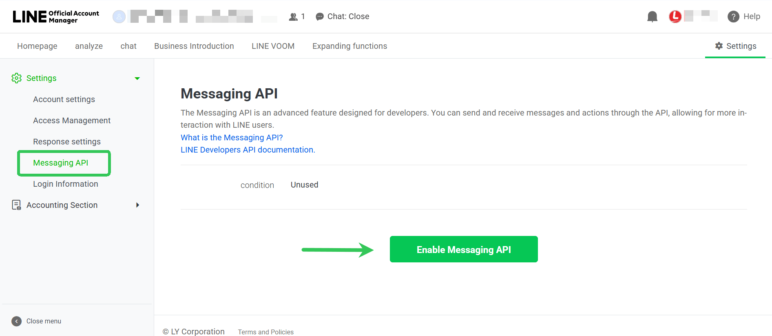Open the red user profile icon

(675, 17)
